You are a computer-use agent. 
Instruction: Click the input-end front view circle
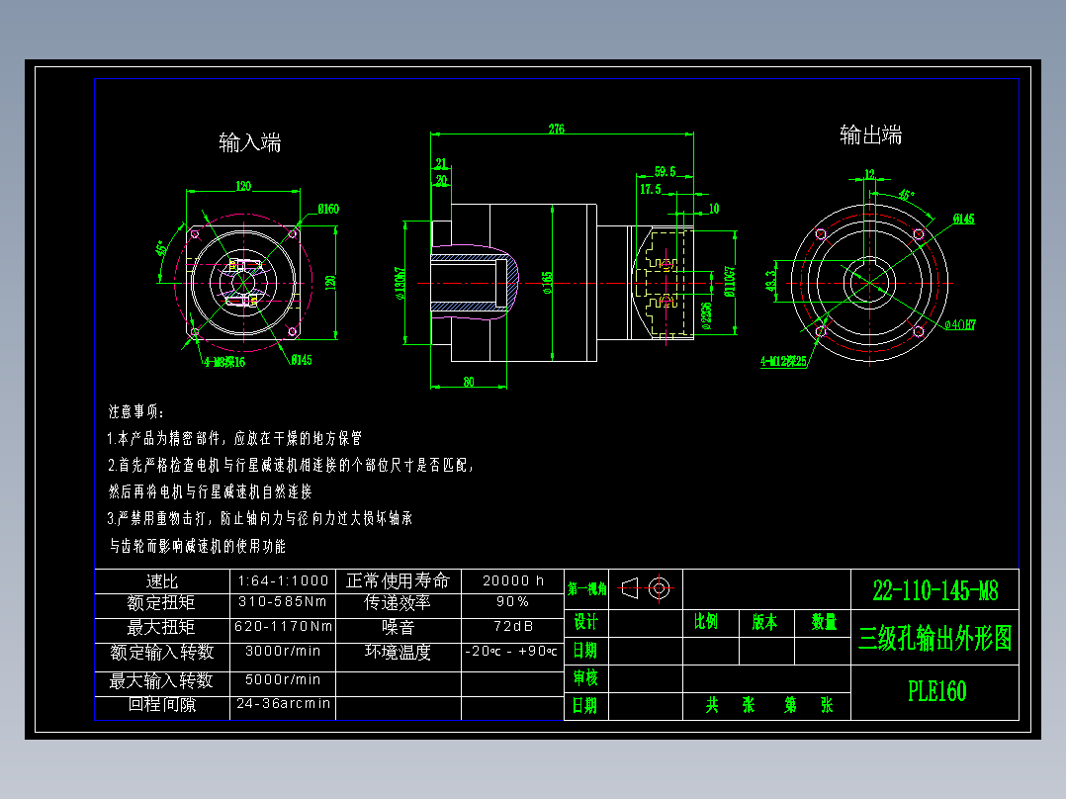tap(245, 280)
